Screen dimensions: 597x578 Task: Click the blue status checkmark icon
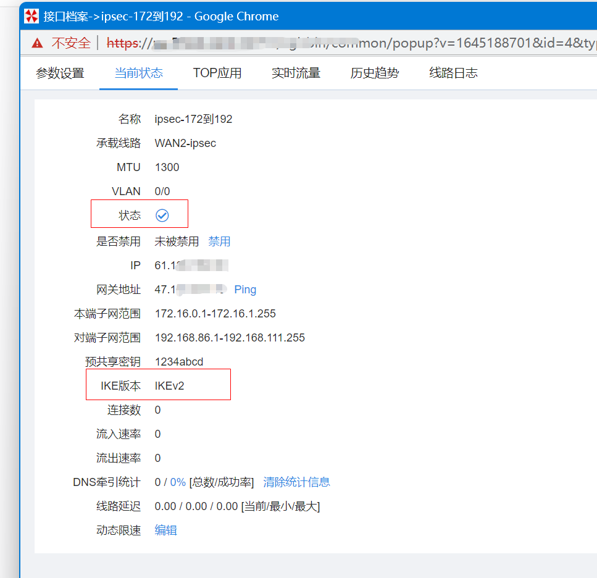[x=162, y=216]
